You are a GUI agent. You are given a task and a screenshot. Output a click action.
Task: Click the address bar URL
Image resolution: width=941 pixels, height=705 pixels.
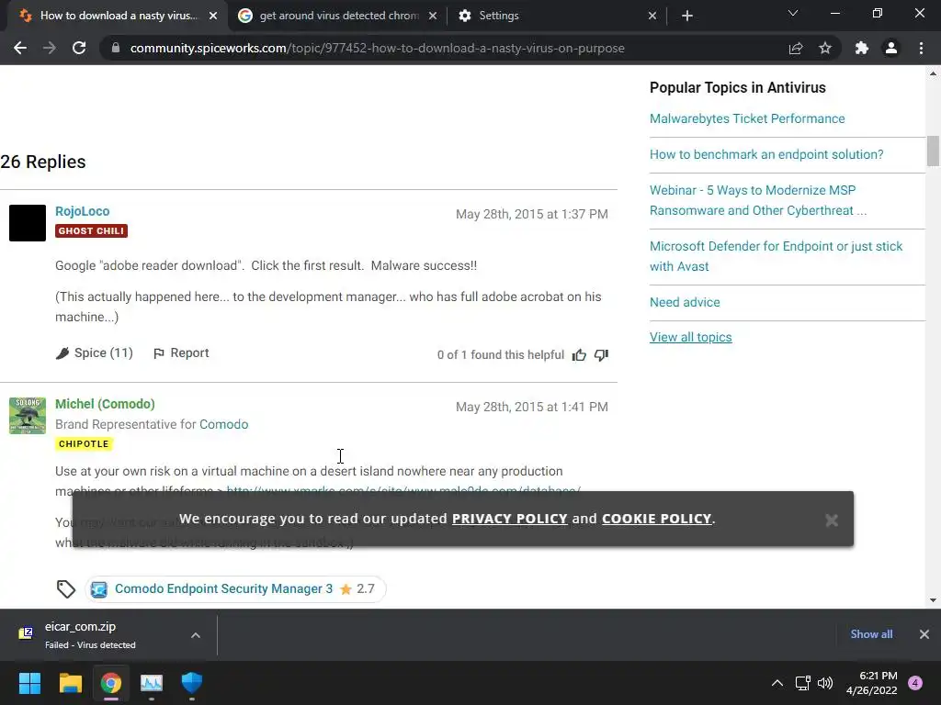(377, 48)
